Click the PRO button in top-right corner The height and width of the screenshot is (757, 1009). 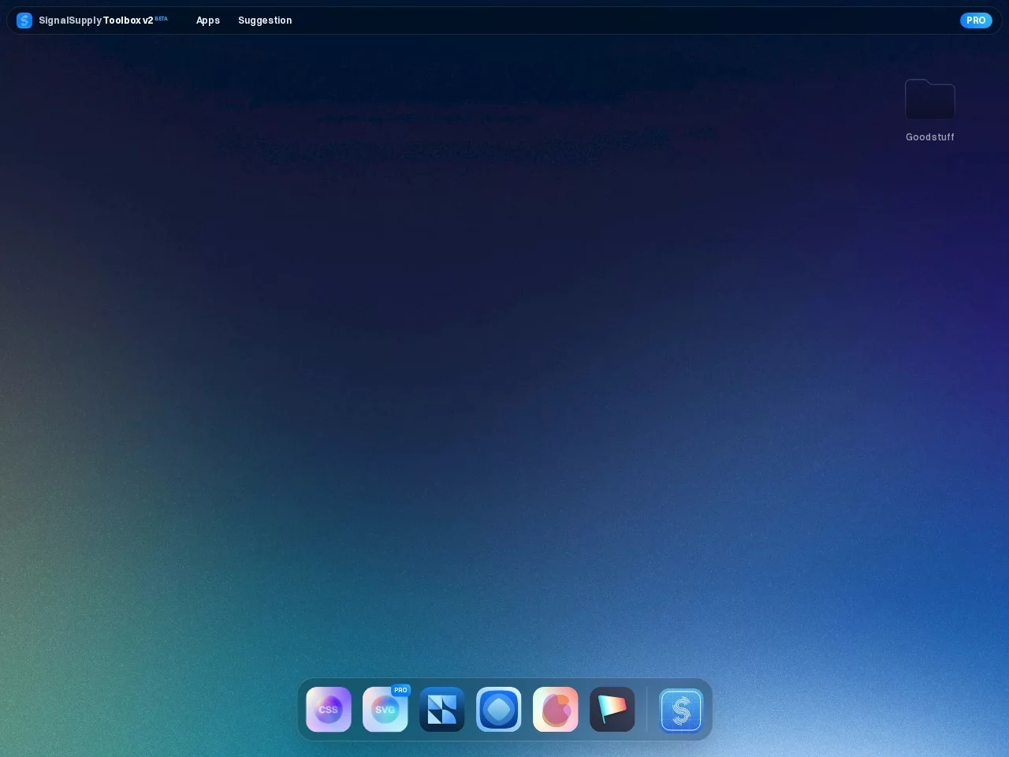coord(976,21)
